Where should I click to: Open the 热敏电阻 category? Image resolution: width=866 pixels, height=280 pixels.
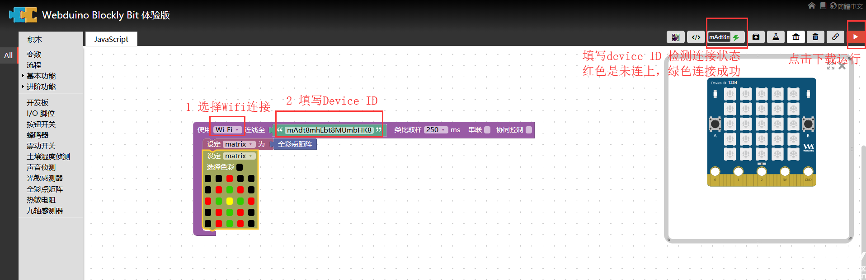click(x=41, y=200)
